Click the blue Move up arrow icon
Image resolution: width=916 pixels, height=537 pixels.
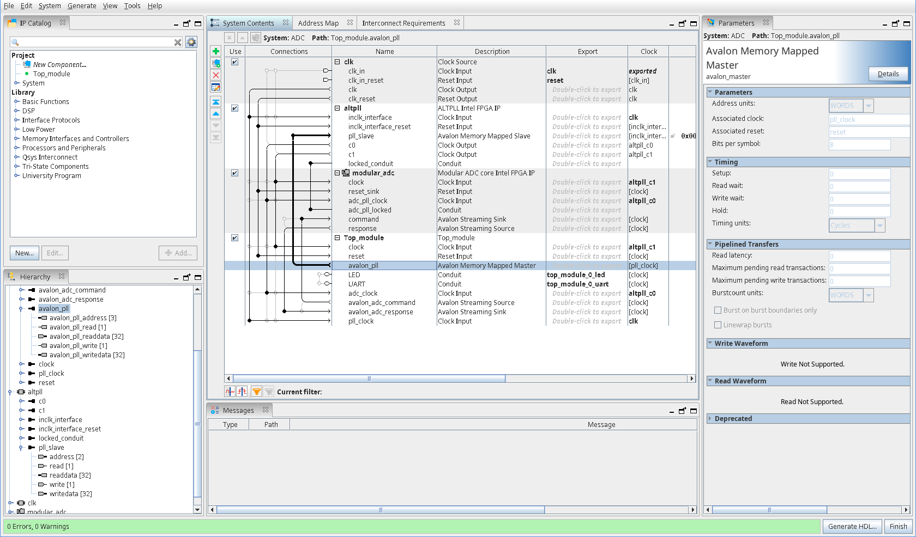(x=216, y=114)
